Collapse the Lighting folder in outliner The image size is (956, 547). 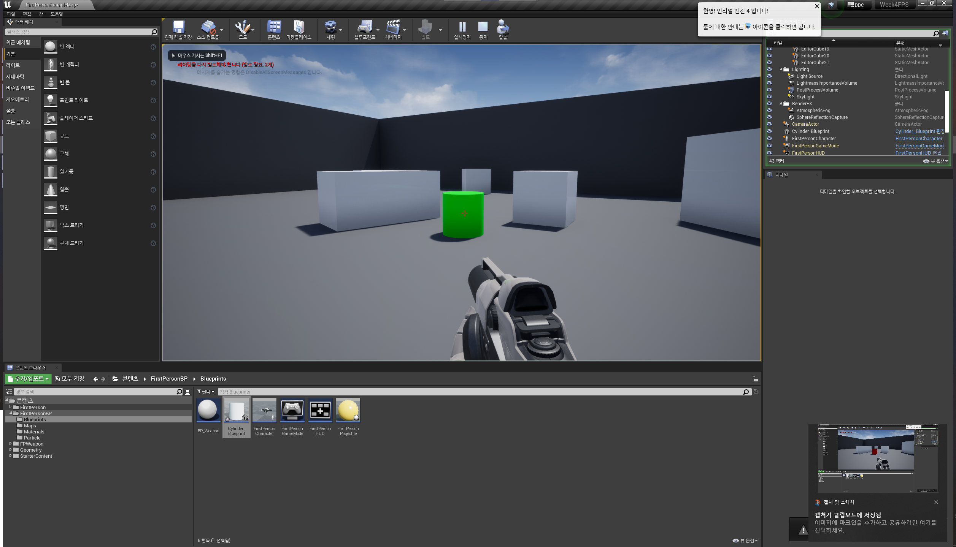coord(781,70)
